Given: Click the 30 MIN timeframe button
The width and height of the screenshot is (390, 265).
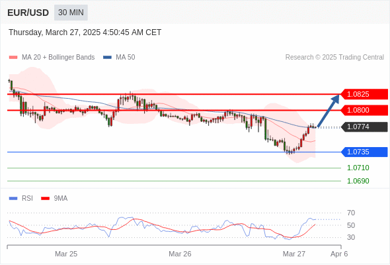Looking at the screenshot, I should tap(71, 13).
